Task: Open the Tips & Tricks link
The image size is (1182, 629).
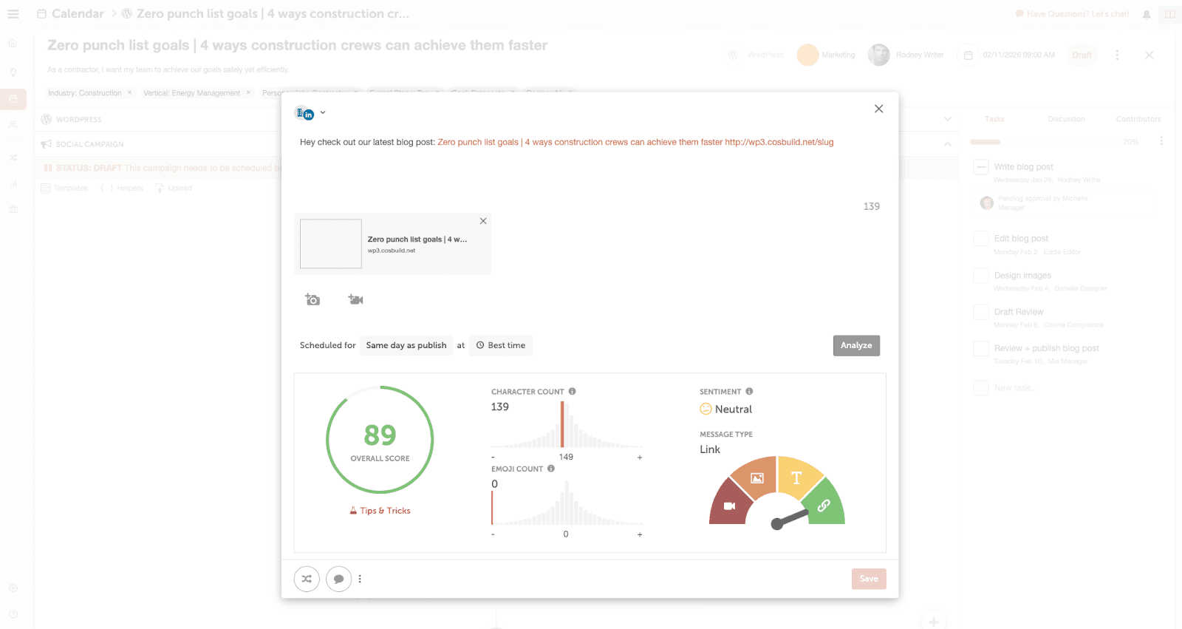Action: (x=380, y=511)
